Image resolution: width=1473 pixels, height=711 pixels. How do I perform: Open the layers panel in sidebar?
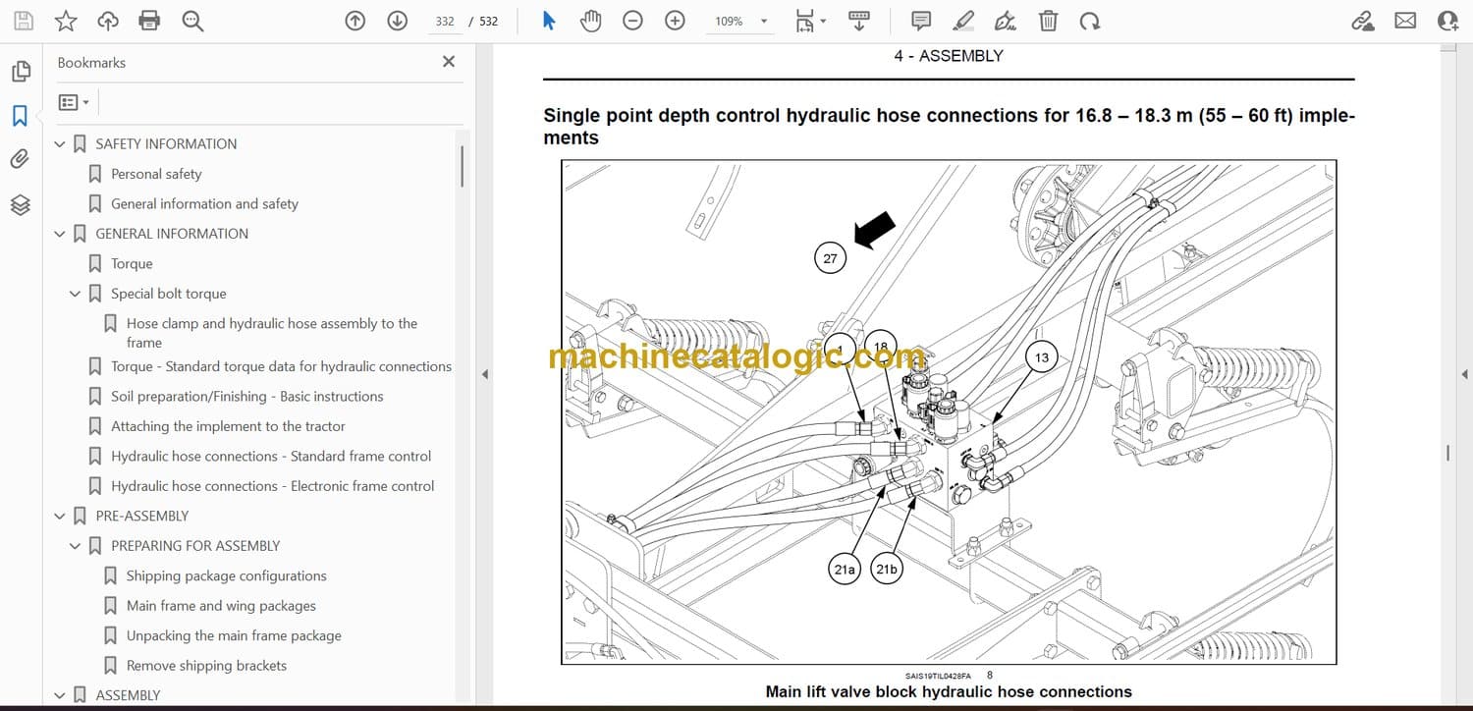21,204
